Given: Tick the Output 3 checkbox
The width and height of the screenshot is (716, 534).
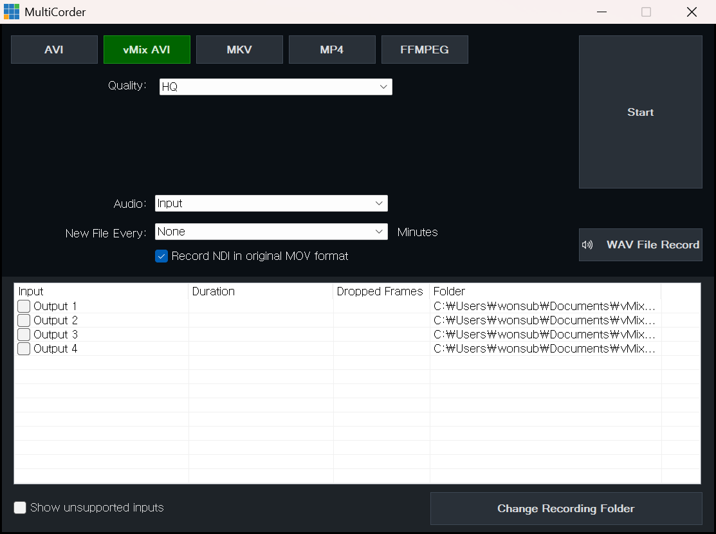Looking at the screenshot, I should coord(24,335).
